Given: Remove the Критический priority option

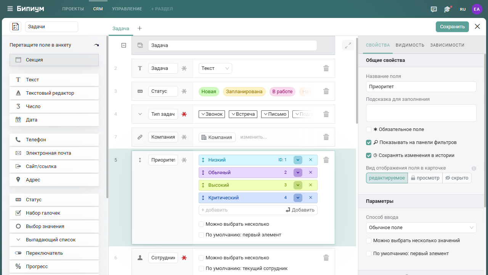Looking at the screenshot, I should [311, 198].
